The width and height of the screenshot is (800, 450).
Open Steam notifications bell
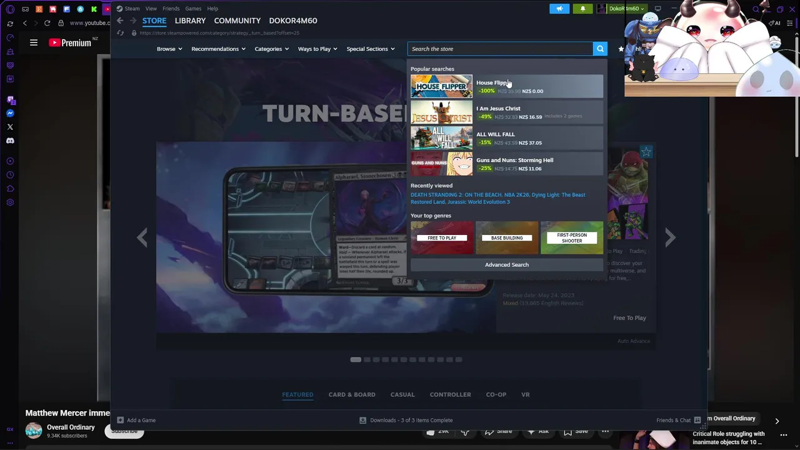click(582, 9)
